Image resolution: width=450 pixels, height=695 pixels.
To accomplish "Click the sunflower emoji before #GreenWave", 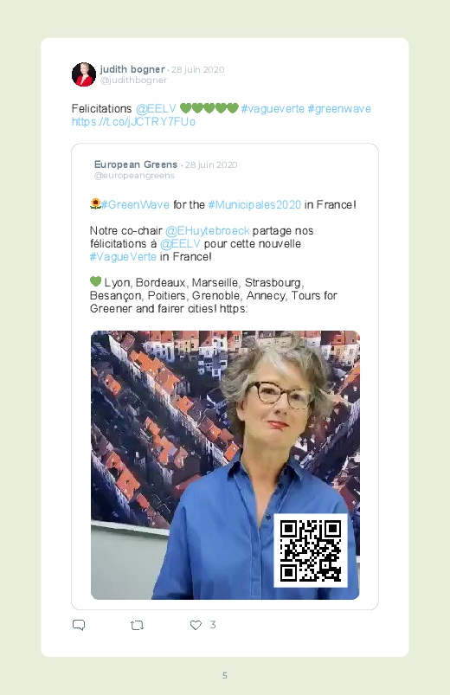I will pos(95,204).
